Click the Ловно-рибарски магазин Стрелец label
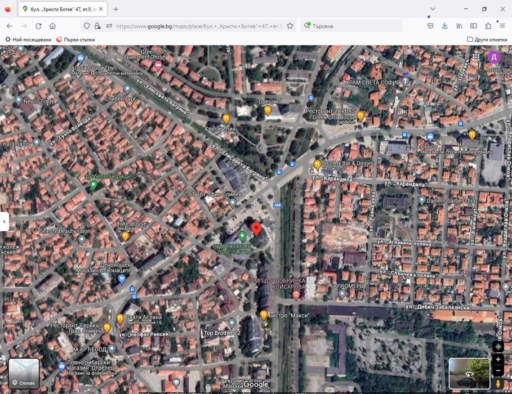The height and width of the screenshot is (394, 512). pos(88,365)
